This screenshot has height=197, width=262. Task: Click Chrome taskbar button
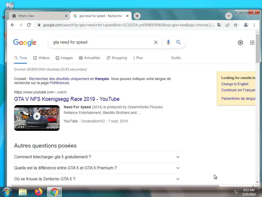54,192
